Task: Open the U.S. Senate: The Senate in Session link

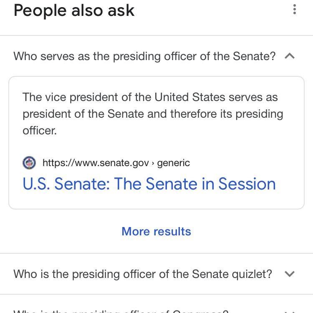Action: (x=149, y=184)
